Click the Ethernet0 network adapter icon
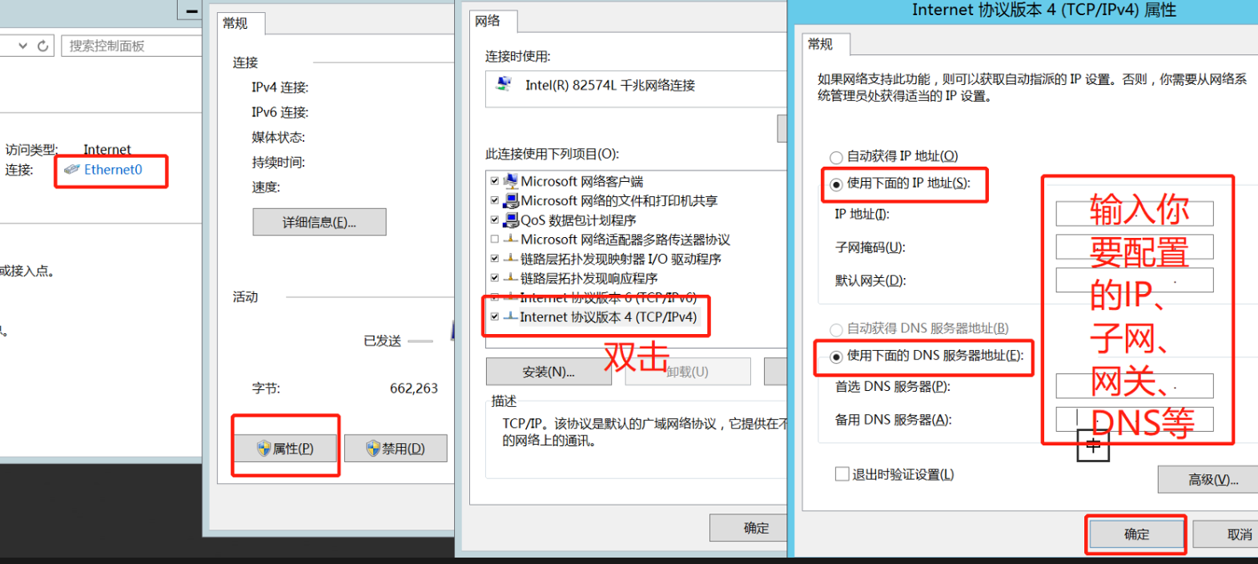Image resolution: width=1258 pixels, height=564 pixels. [72, 170]
